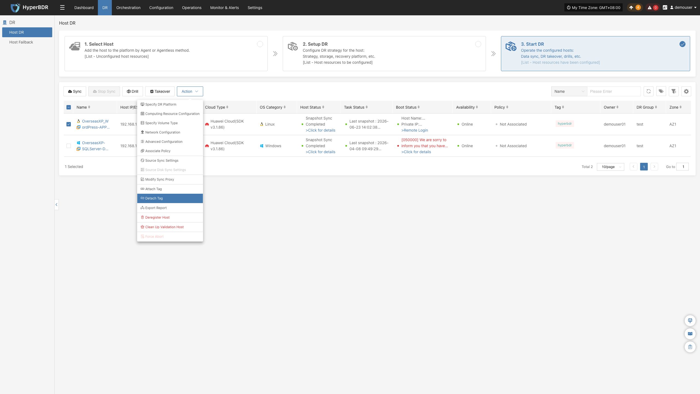Click the Select Host cloud server icon
Image resolution: width=700 pixels, height=394 pixels.
75,46
